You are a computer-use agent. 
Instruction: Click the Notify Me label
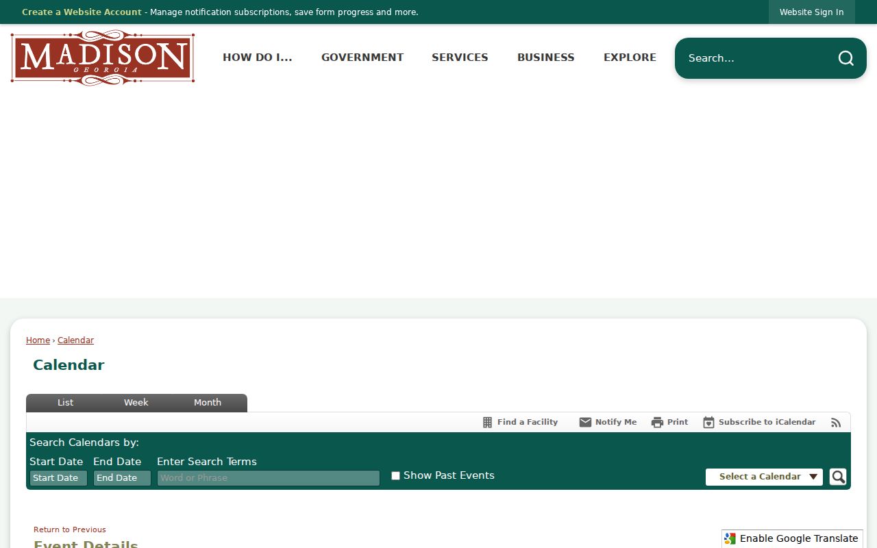click(616, 423)
